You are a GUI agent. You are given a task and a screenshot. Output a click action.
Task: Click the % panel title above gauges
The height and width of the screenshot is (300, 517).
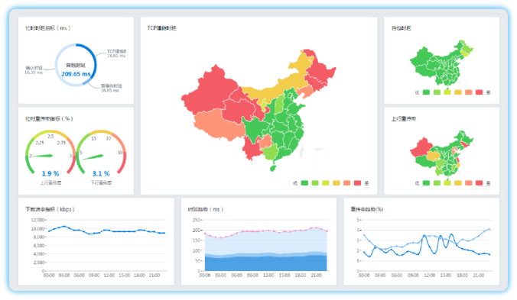49,118
